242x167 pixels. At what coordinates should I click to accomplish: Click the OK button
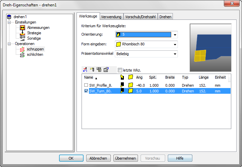point(71,158)
